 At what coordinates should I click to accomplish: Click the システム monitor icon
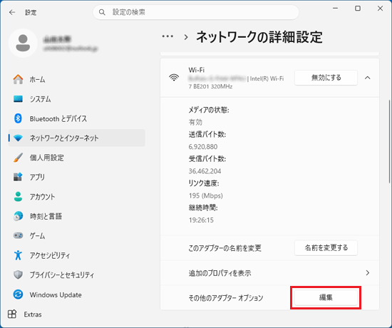[x=18, y=99]
